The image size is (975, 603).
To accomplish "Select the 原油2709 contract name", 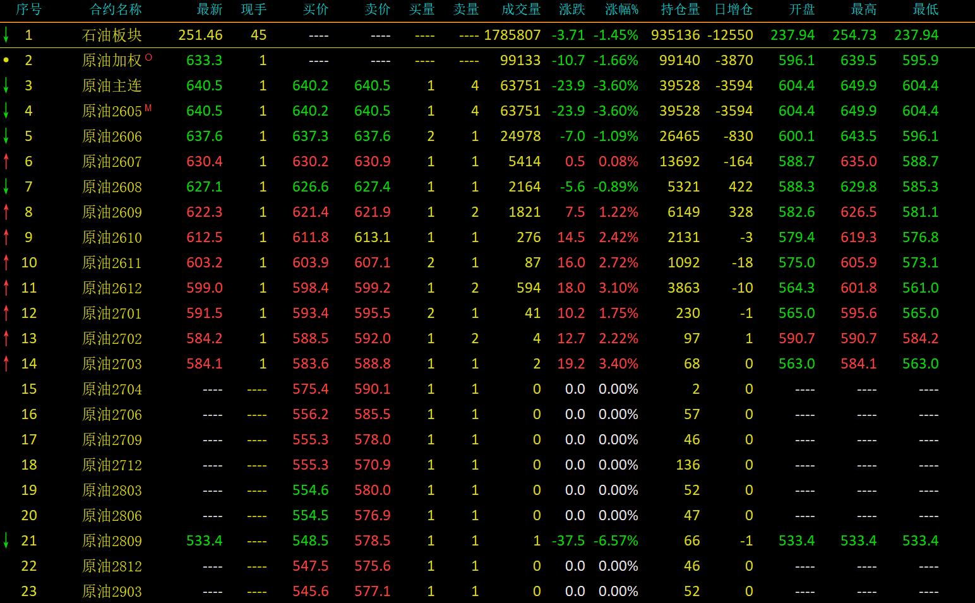I will pos(112,440).
